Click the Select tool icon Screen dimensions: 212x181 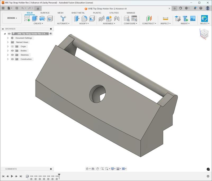click(x=204, y=19)
